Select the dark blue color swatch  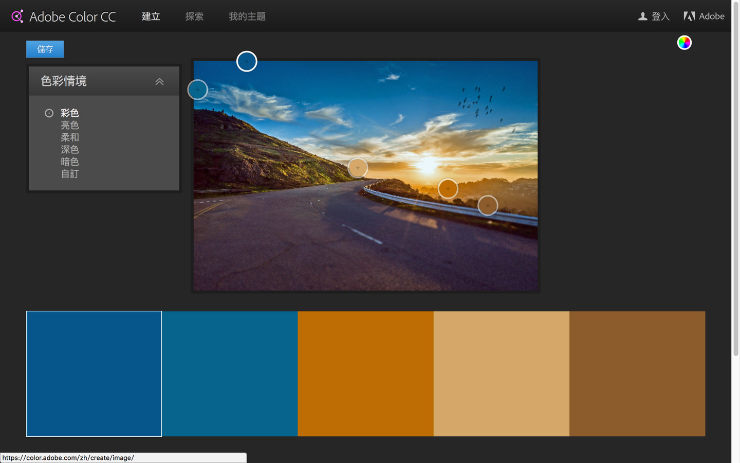94,374
